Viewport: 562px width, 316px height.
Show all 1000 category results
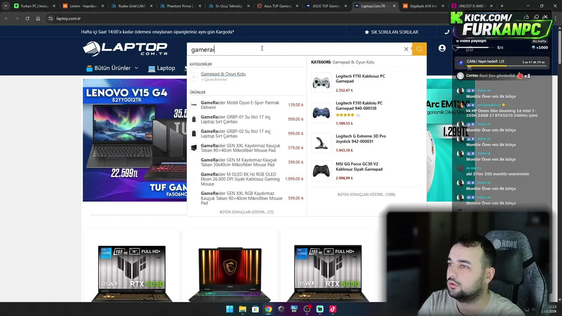(x=366, y=194)
